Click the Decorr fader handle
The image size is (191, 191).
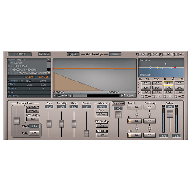(87, 133)
